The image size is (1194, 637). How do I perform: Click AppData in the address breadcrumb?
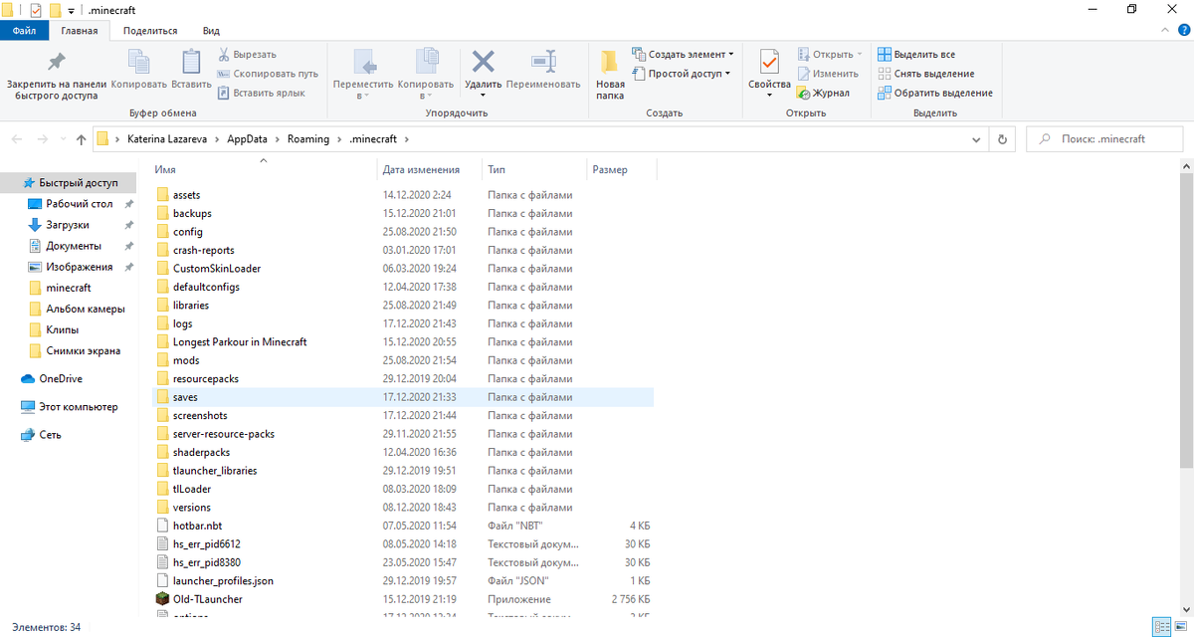point(249,139)
